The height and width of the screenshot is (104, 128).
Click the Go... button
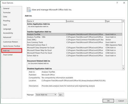pos(61,95)
